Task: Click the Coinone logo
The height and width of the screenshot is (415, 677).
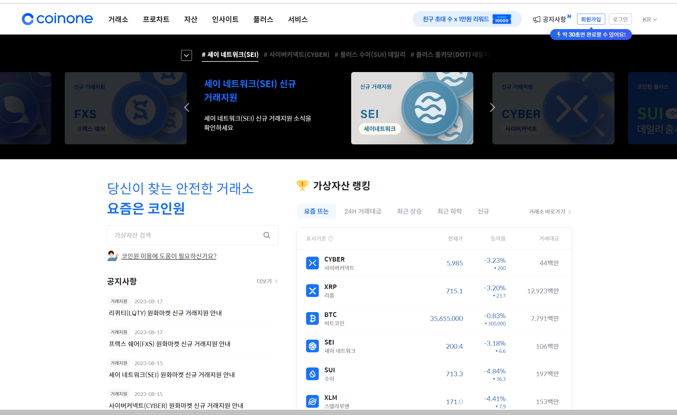Action: pyautogui.click(x=57, y=19)
